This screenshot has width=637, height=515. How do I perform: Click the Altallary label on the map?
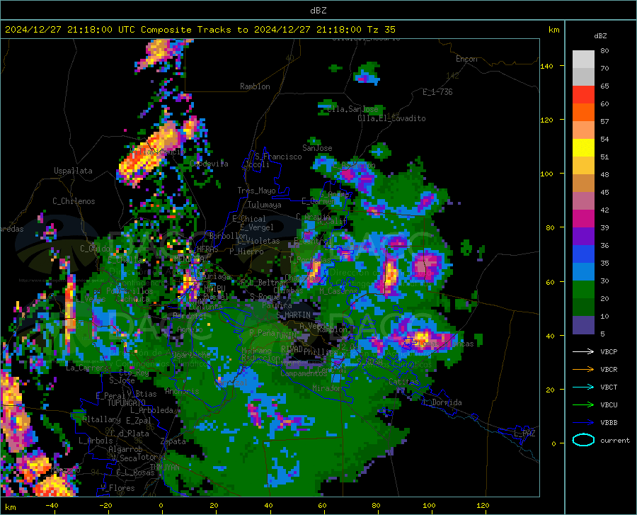pos(101,419)
